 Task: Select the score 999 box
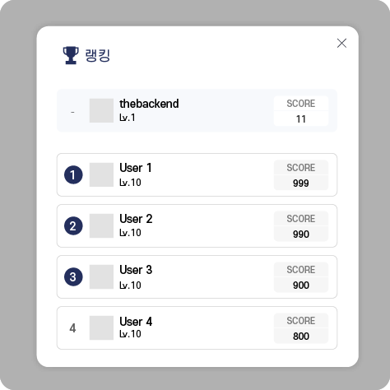pyautogui.click(x=301, y=175)
